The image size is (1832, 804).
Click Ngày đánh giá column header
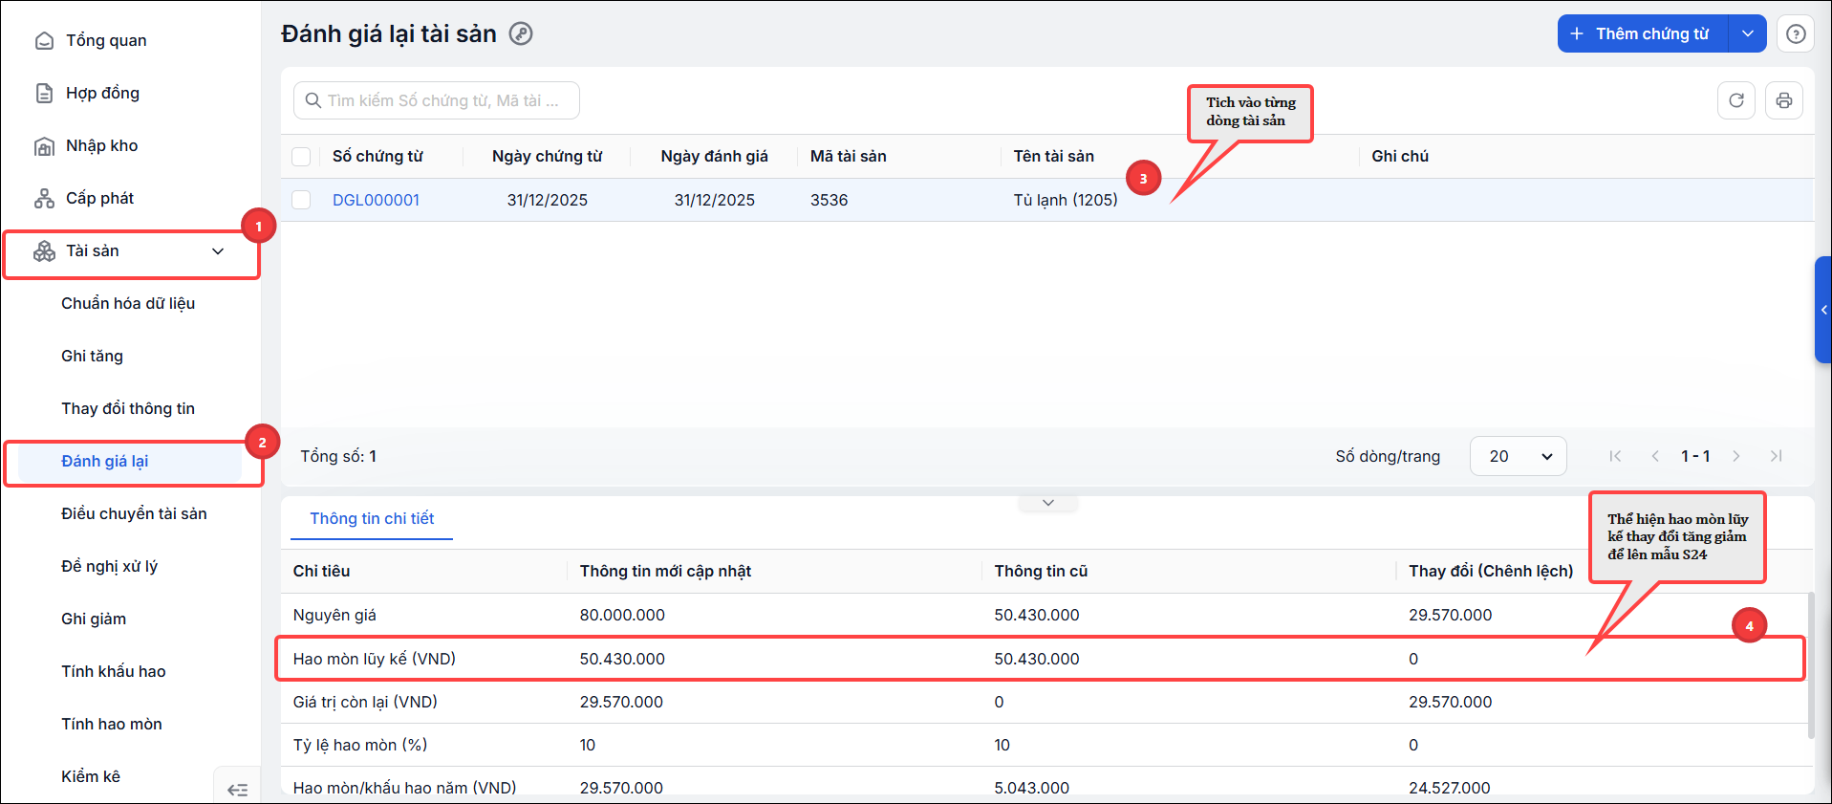pos(714,156)
